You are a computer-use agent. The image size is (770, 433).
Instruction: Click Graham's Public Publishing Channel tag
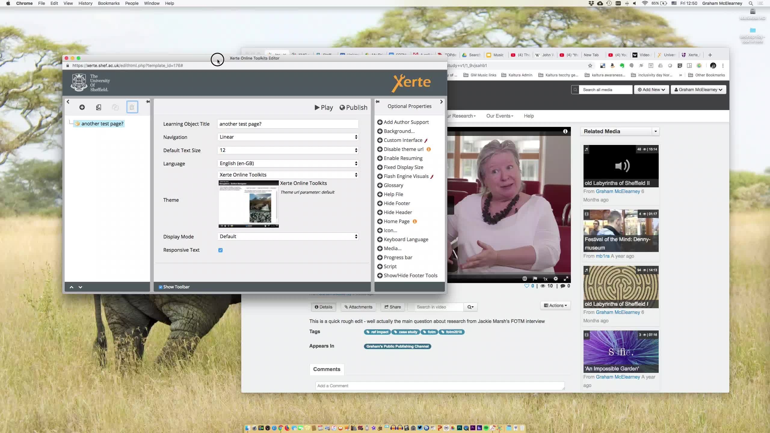point(397,346)
